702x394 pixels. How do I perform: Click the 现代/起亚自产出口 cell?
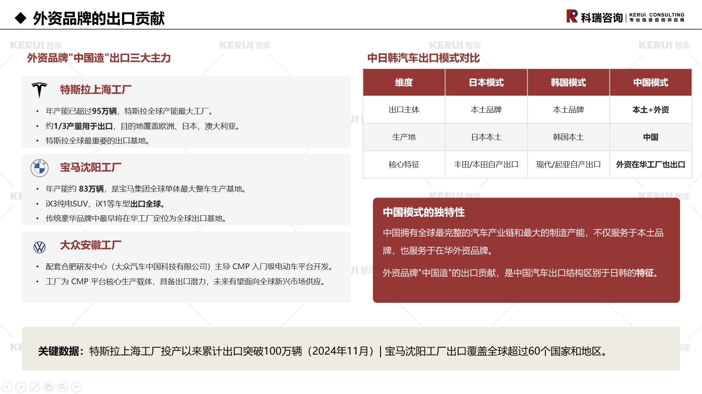pyautogui.click(x=569, y=165)
